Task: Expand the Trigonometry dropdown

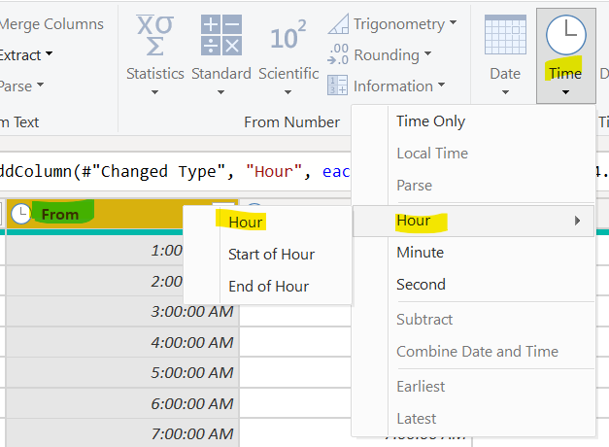Action: [454, 22]
